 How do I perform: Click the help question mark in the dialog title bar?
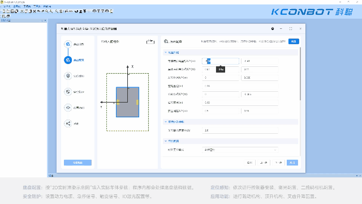tap(273, 29)
